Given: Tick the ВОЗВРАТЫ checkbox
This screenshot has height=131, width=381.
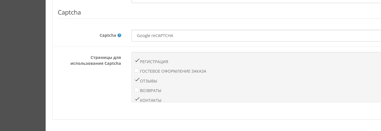Looking at the screenshot, I should 137,90.
